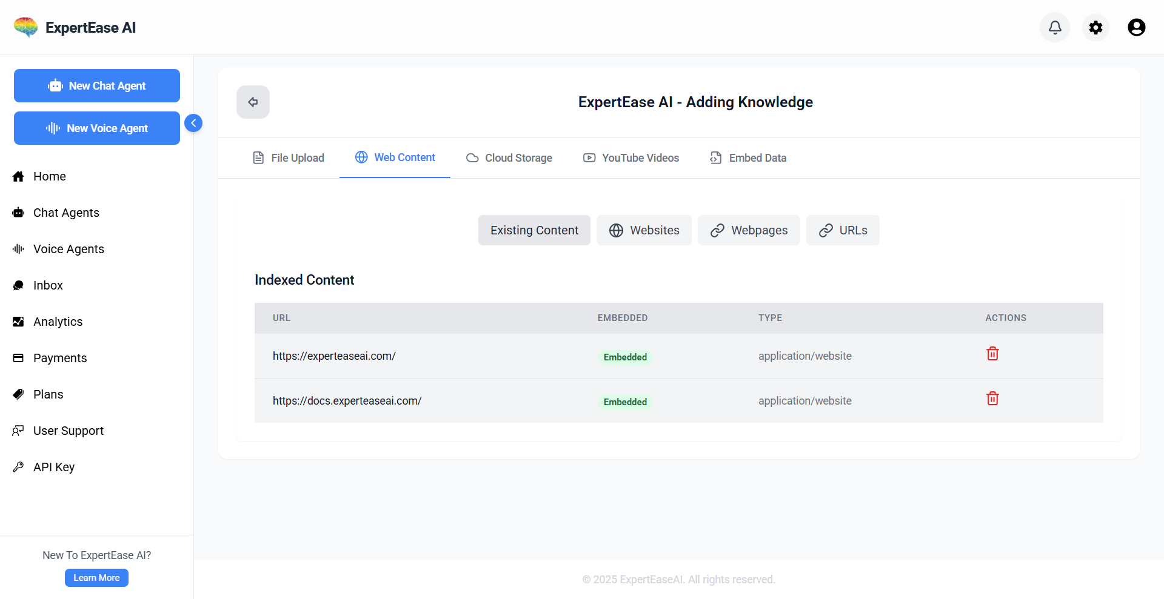The width and height of the screenshot is (1164, 599).
Task: Create a New Voice Agent
Action: 97,128
